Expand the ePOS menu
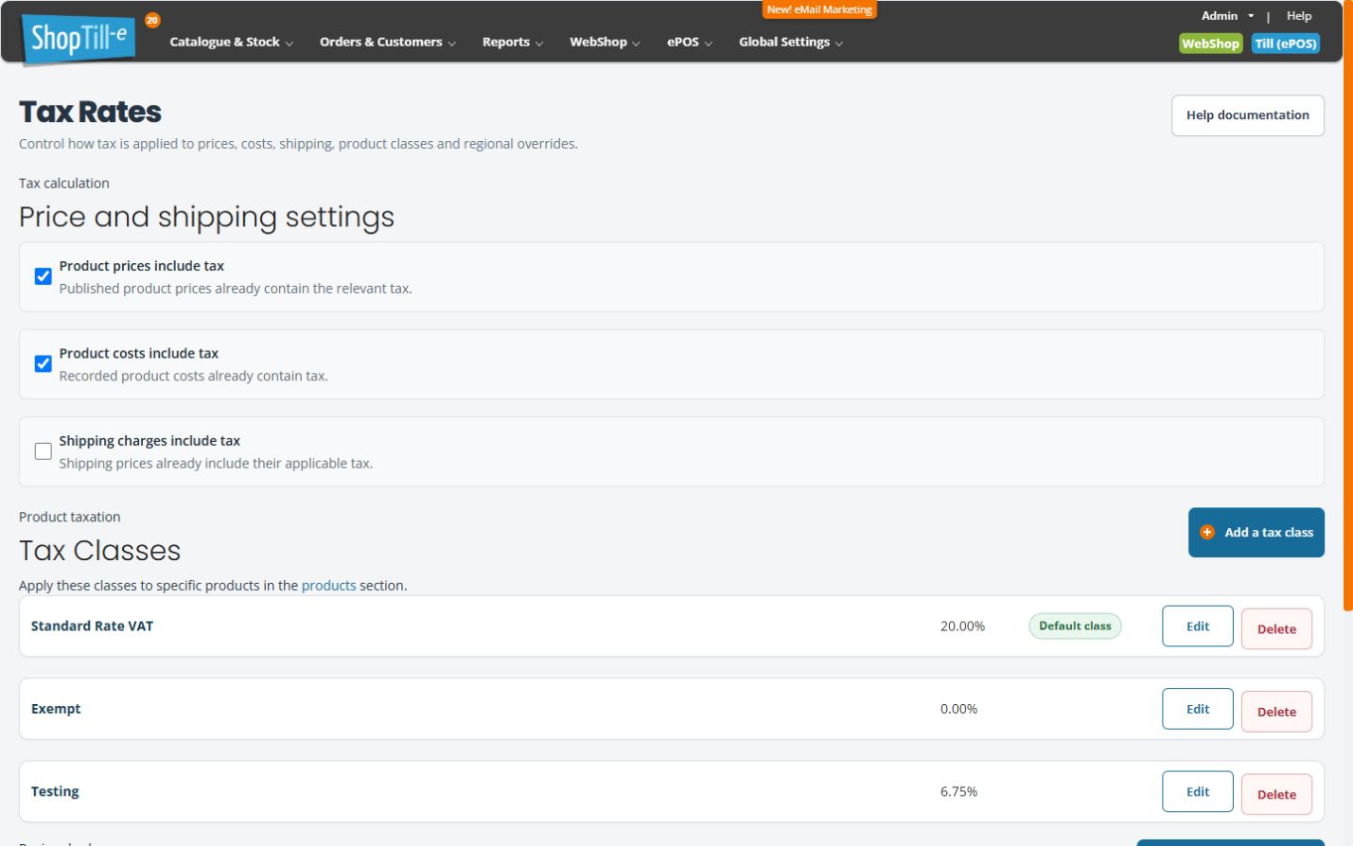This screenshot has height=846, width=1353. [689, 42]
